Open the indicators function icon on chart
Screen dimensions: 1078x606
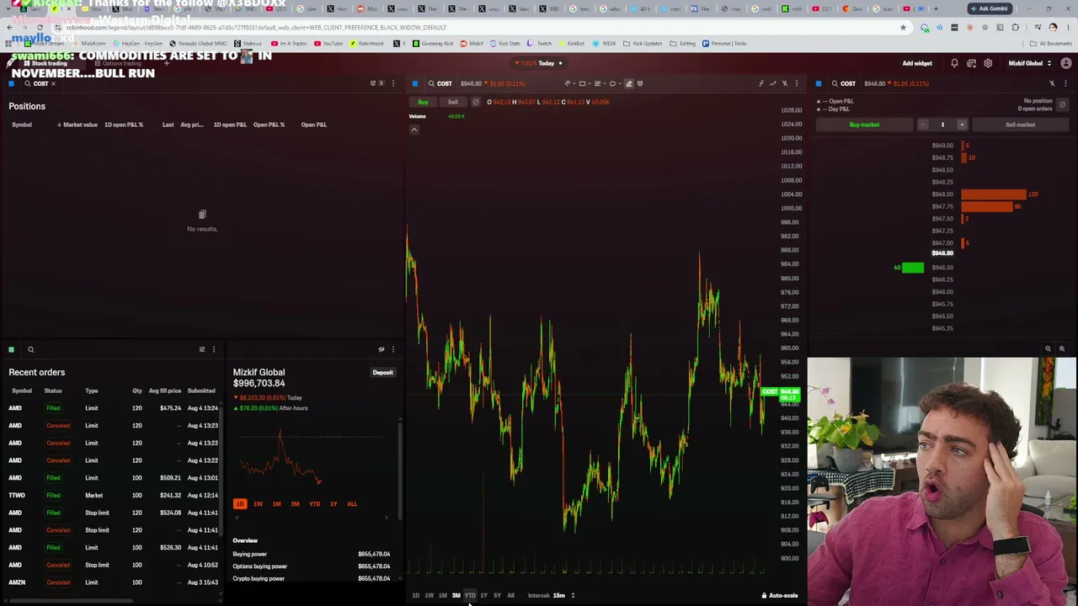pyautogui.click(x=761, y=83)
